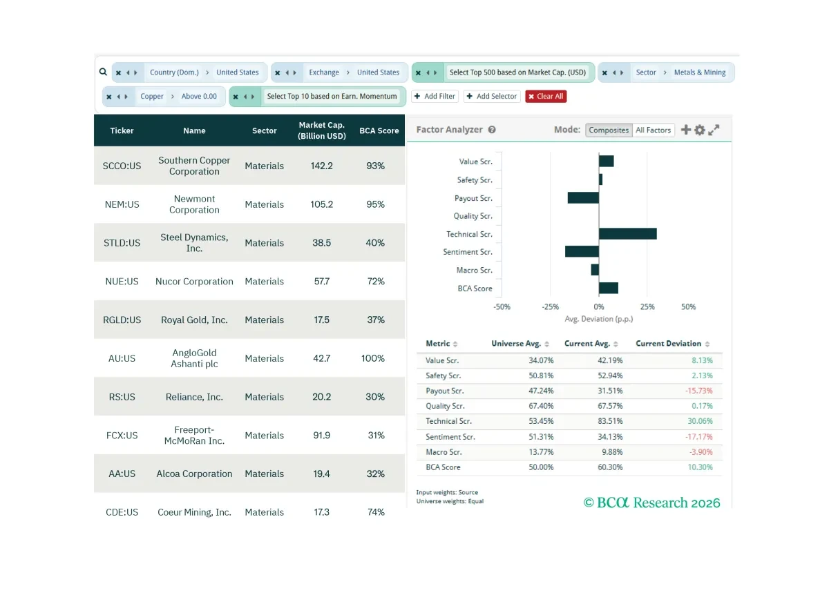The image size is (829, 595).
Task: Move Copper filter left with its arrow
Action: 119,97
